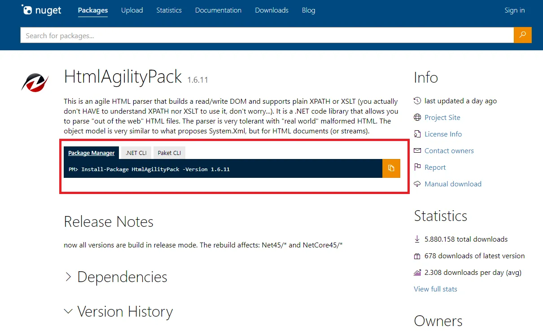Image resolution: width=543 pixels, height=331 pixels.
Task: Click the envelope icon beside Contact owners
Action: point(417,151)
